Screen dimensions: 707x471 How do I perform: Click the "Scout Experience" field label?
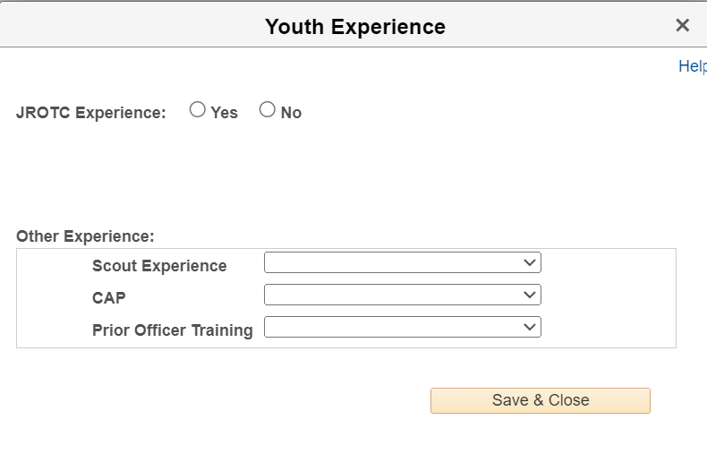(159, 266)
